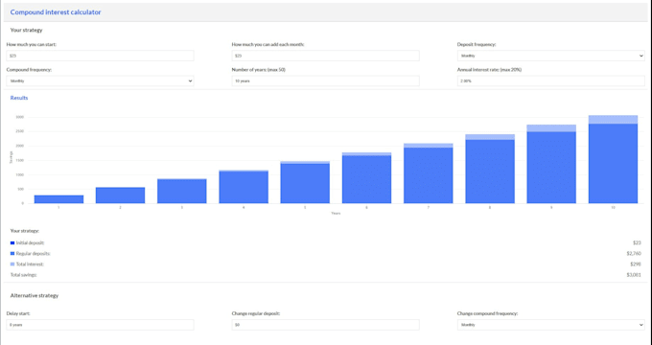Click the Change regular deposit input field
This screenshot has height=345, width=652.
click(326, 325)
